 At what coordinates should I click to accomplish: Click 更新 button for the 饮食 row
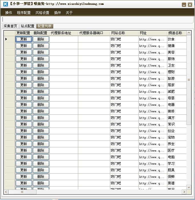(24, 39)
